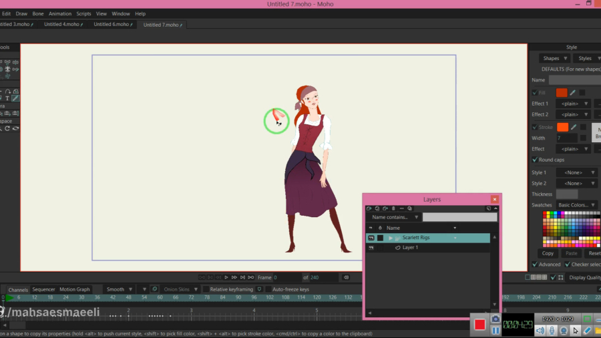Enable Relative keyframing checkbox
Screen dimensions: 601x338
click(206, 289)
